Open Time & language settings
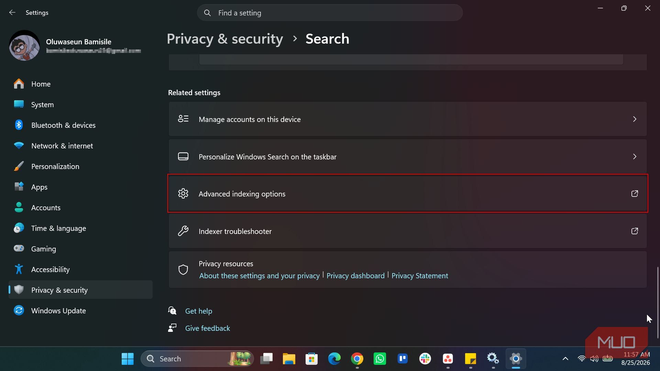 [80, 228]
